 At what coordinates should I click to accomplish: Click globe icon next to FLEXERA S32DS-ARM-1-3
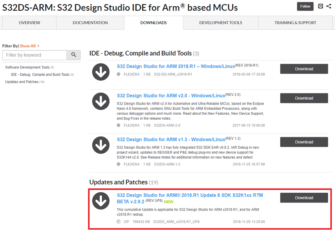coord(118,164)
